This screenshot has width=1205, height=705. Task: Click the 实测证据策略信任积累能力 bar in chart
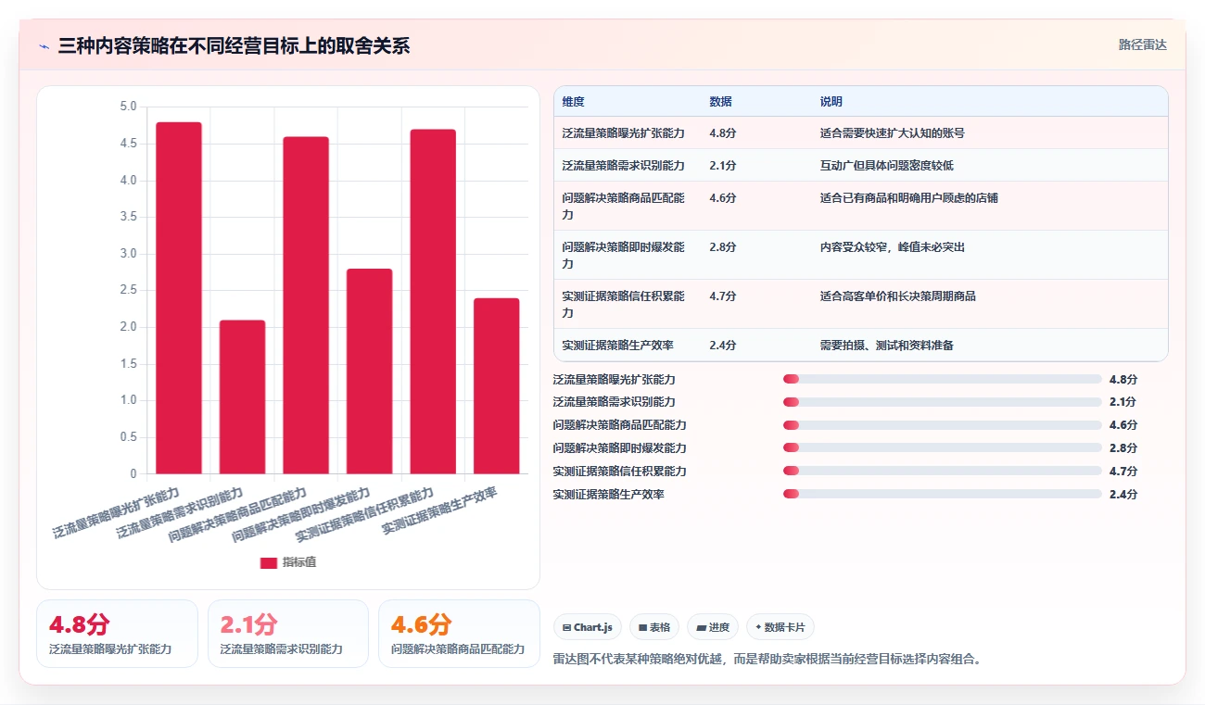click(433, 302)
